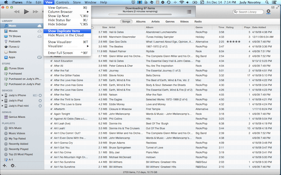Open the sidebar gear actions menu
This screenshot has height=175, width=281.
13,166
